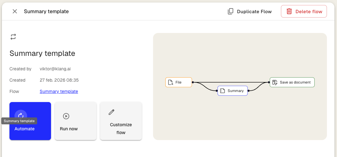337x157 pixels.
Task: Select the File node's name in the diagram
Action: pyautogui.click(x=178, y=82)
